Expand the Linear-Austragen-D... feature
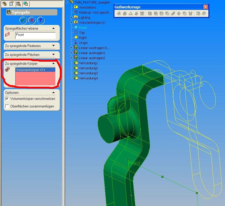Image resolution: width=225 pixels, height=206 pixels. [x=71, y=48]
